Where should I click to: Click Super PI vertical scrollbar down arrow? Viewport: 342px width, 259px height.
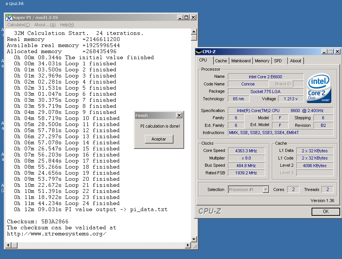(194, 239)
